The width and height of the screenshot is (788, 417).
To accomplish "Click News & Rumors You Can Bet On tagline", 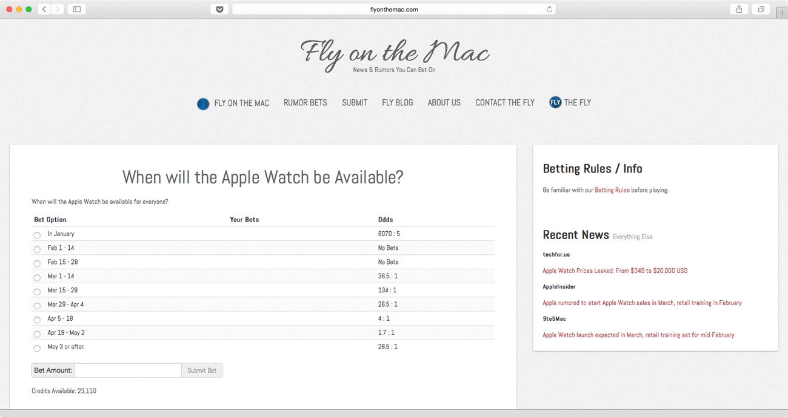I will tap(394, 70).
